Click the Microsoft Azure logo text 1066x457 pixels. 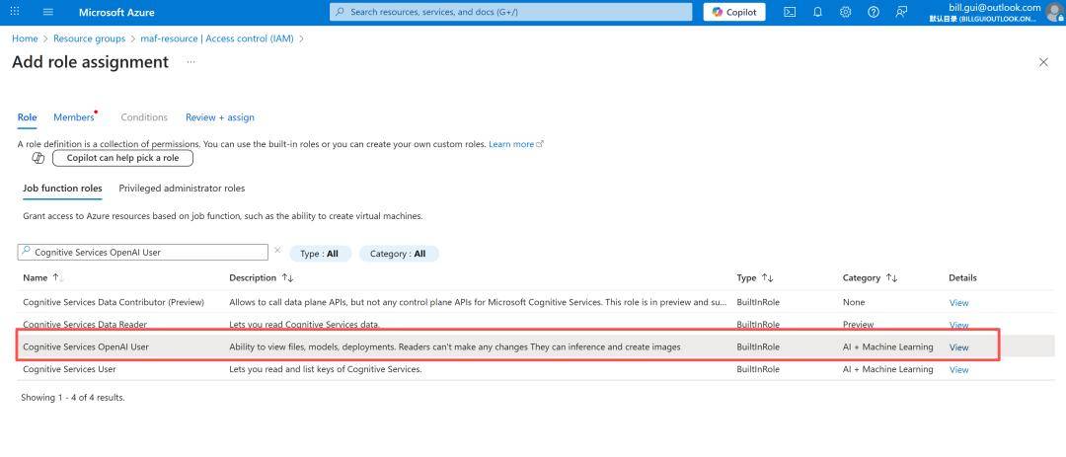116,12
